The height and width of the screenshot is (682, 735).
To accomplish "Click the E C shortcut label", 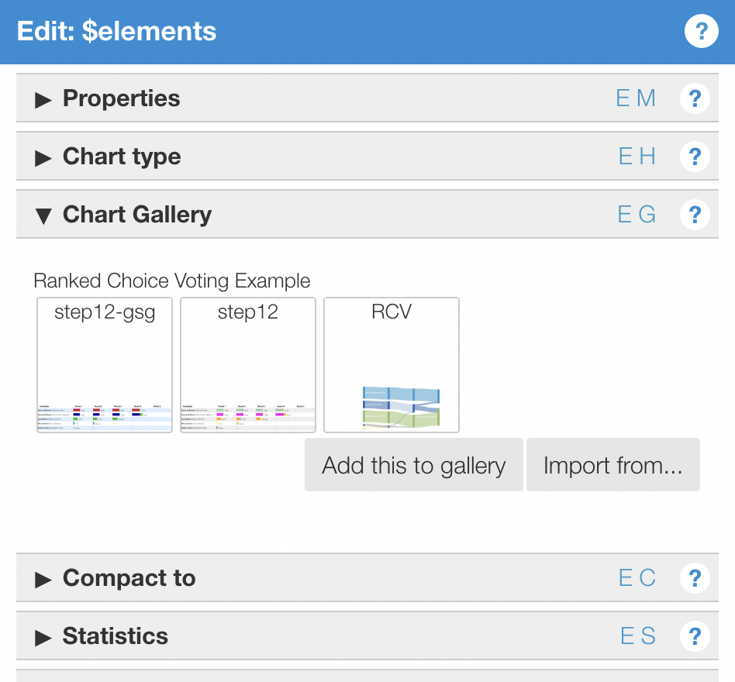I will [x=637, y=578].
